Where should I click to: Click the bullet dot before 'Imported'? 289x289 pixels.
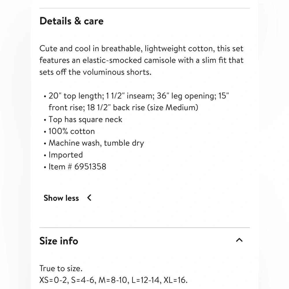coord(45,155)
